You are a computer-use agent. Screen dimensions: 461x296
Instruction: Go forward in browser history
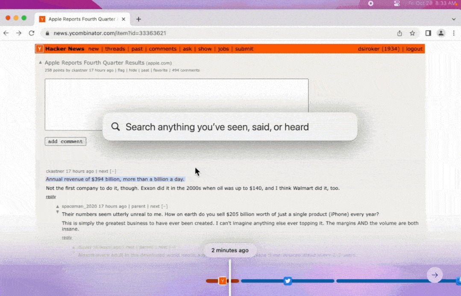19,33
